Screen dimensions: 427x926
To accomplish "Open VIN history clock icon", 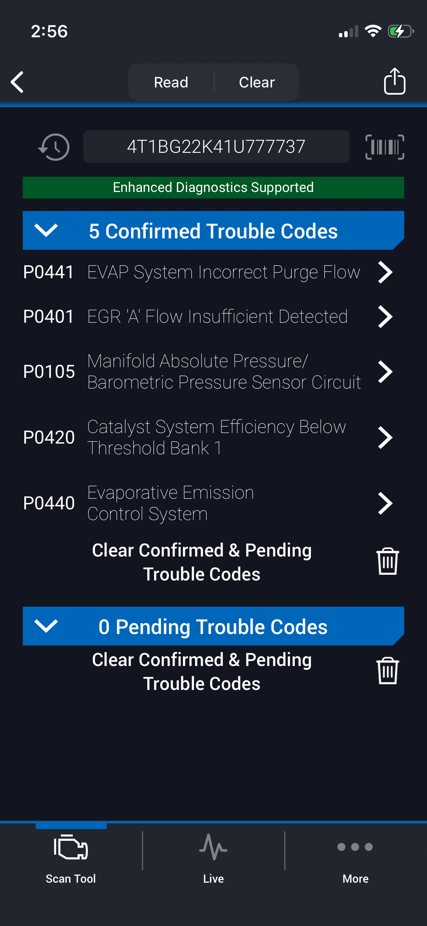I will (x=54, y=147).
